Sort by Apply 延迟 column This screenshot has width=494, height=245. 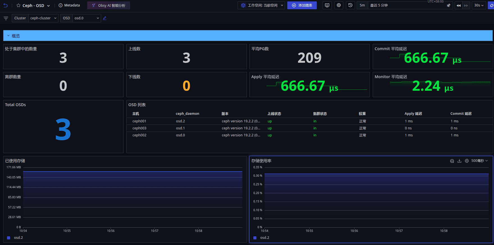(x=413, y=114)
